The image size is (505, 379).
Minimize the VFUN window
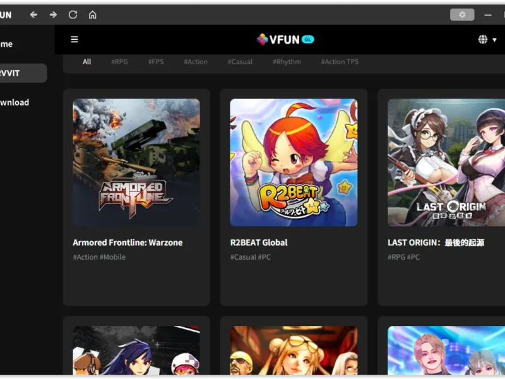pyautogui.click(x=487, y=15)
